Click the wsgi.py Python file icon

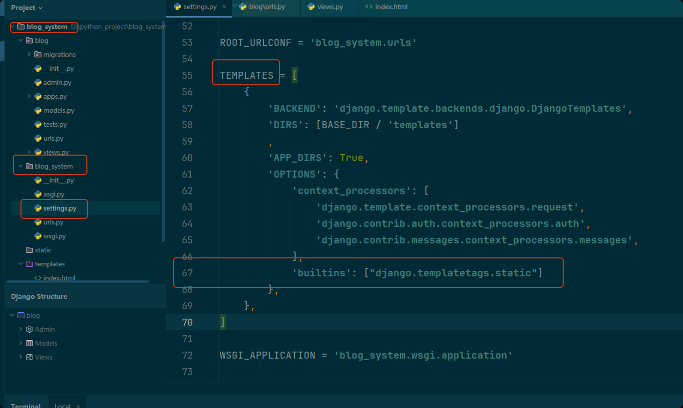(x=38, y=236)
